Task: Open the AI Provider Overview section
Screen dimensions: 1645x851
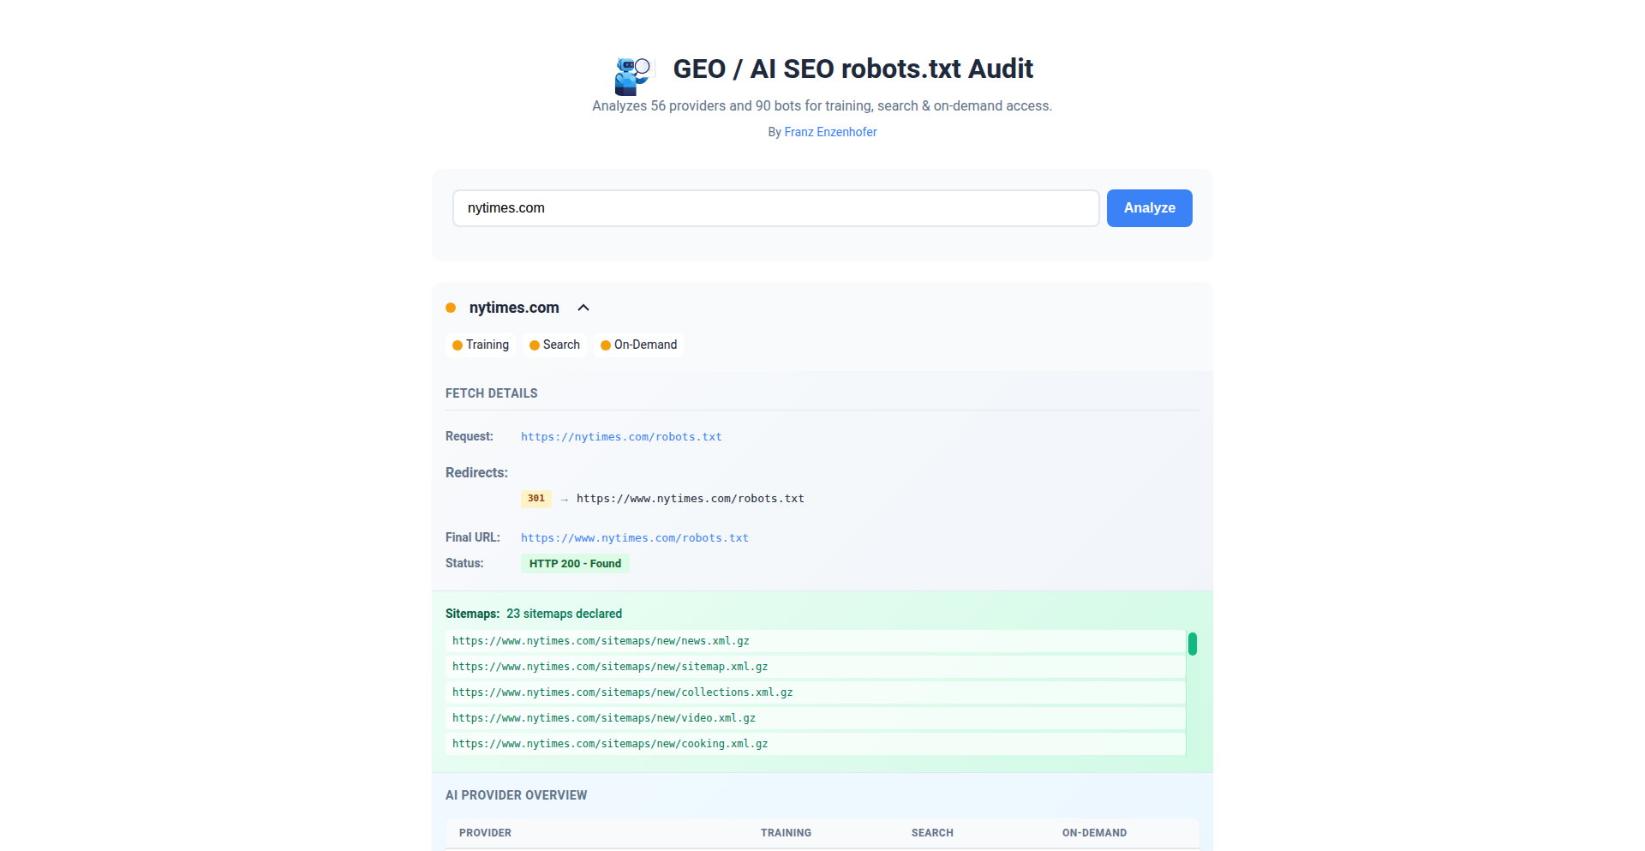Action: (516, 794)
